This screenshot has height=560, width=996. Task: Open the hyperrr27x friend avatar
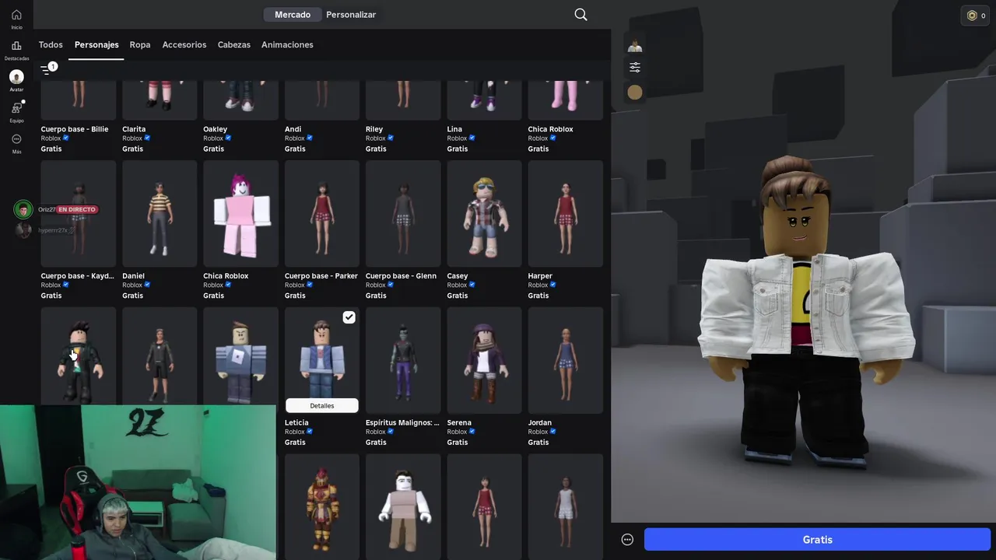[x=23, y=230]
